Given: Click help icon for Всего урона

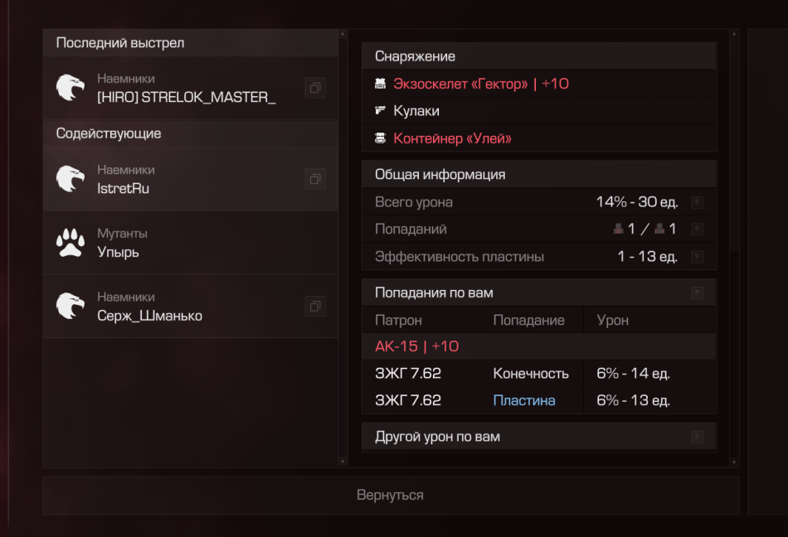Looking at the screenshot, I should point(698,202).
